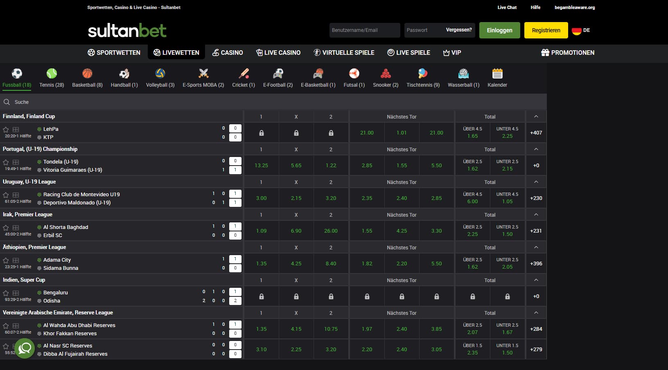Show pitch view for LehPa match
Viewport: 668px width, 370px height.
(16, 130)
